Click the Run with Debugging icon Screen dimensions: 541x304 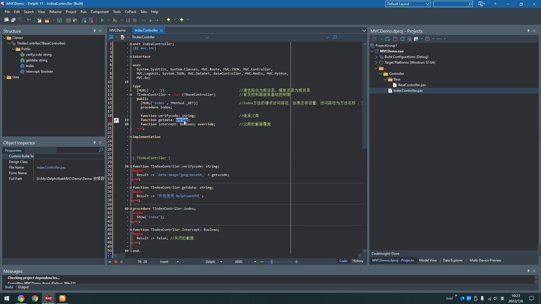click(115, 20)
